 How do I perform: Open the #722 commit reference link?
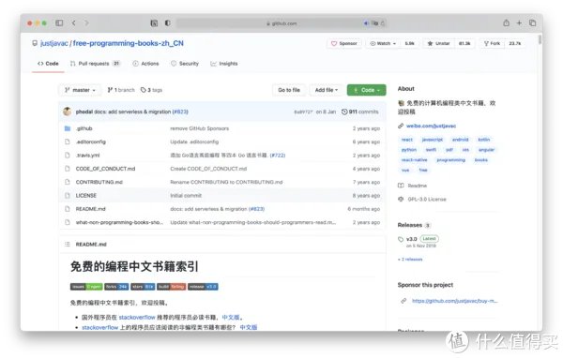pyautogui.click(x=278, y=156)
